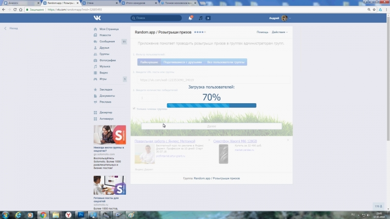Click the Solomoto ad image with headphones woman
The image size is (390, 219).
(x=110, y=135)
